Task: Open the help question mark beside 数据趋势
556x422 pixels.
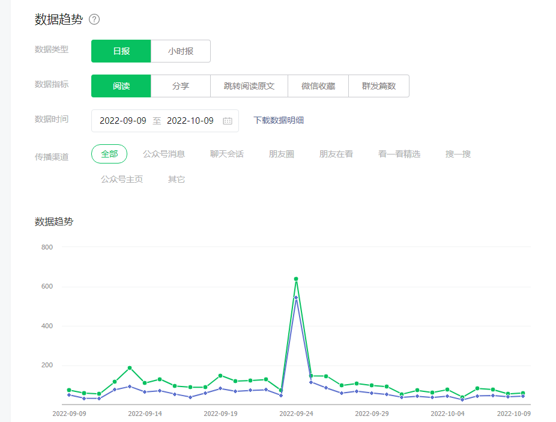Action: coord(94,19)
